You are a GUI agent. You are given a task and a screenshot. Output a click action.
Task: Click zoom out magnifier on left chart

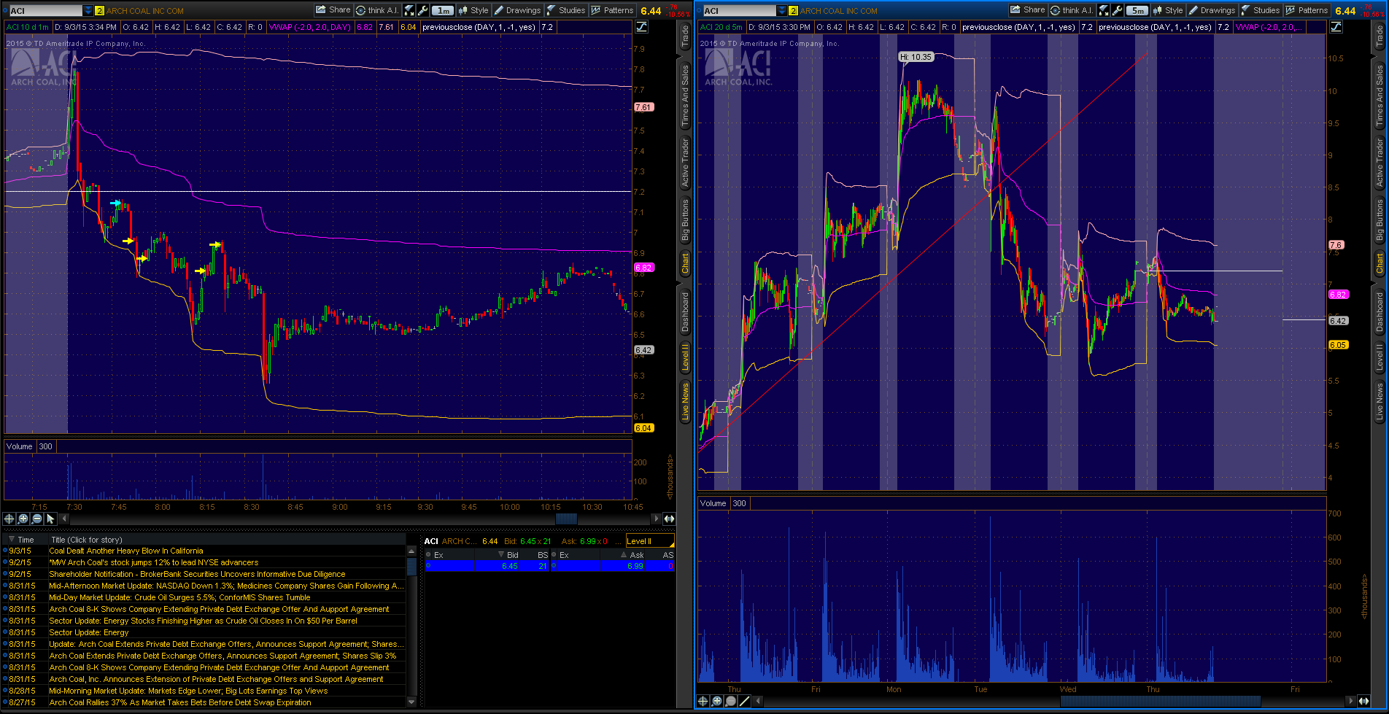coord(37,519)
